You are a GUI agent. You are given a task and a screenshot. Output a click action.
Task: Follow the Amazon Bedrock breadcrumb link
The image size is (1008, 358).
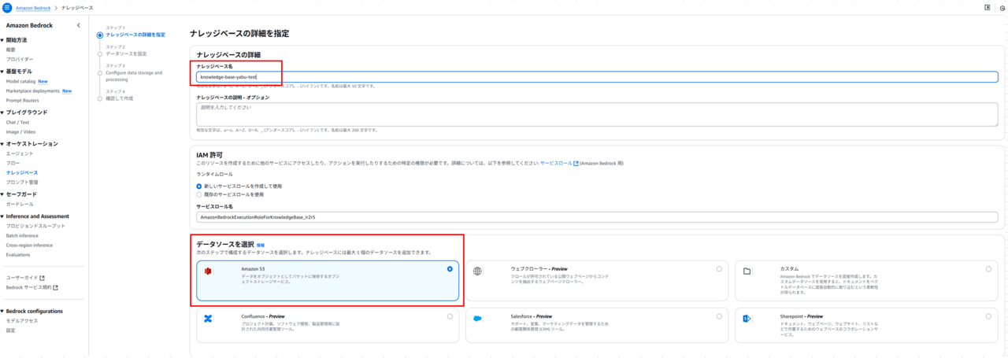(x=33, y=7)
